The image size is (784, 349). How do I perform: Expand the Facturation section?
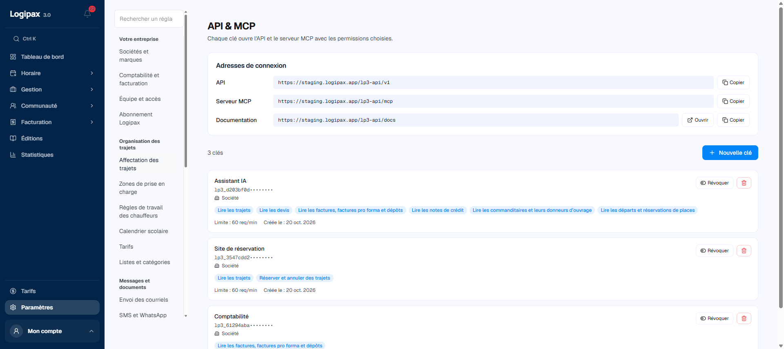coord(52,122)
